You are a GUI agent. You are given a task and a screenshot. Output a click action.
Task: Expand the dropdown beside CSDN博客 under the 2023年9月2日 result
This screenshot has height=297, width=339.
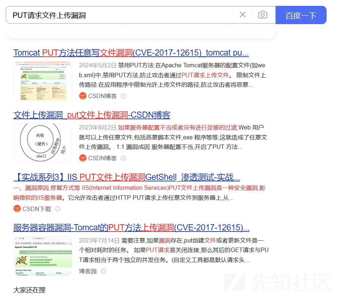click(x=123, y=158)
